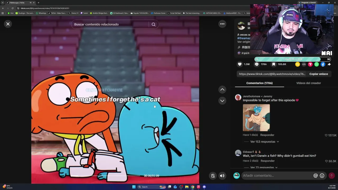The width and height of the screenshot is (338, 190).
Task: Repost the video with yellow icon
Action: pyautogui.click(x=298, y=64)
